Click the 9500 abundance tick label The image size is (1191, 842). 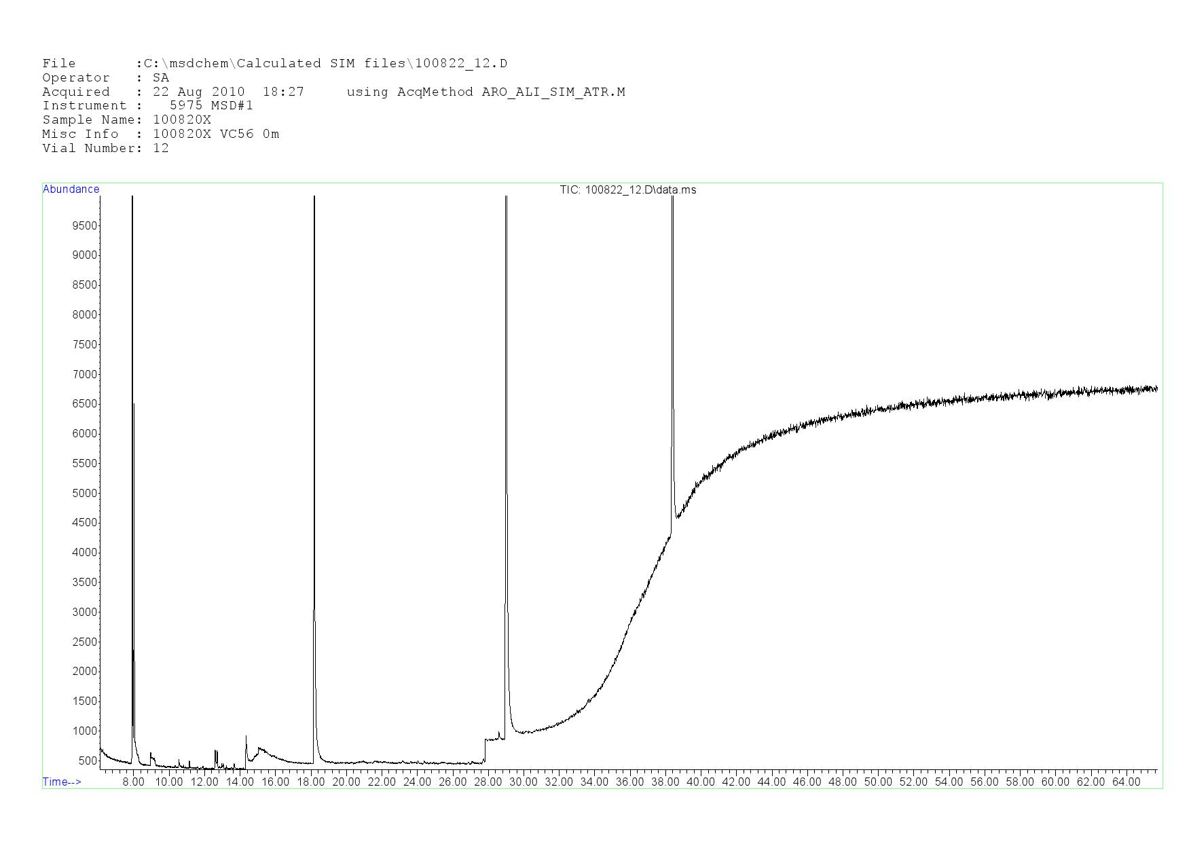84,225
